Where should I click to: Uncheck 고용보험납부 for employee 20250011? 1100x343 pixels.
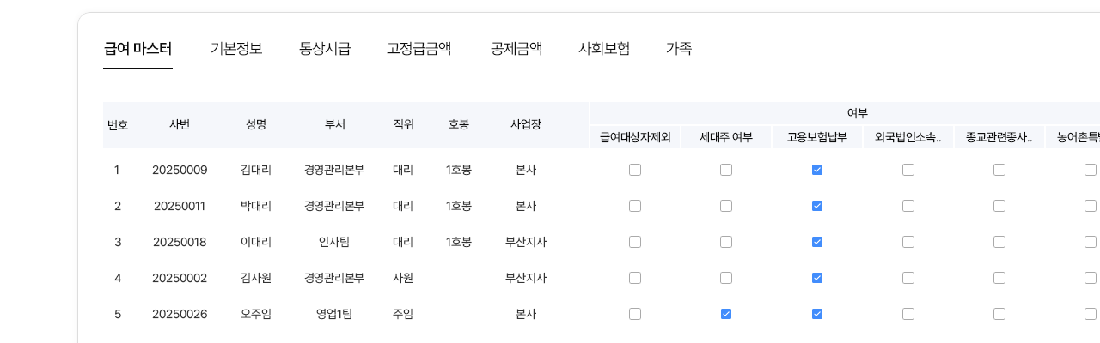coord(817,206)
